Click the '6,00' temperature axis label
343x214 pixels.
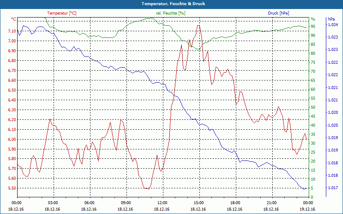tap(12, 140)
